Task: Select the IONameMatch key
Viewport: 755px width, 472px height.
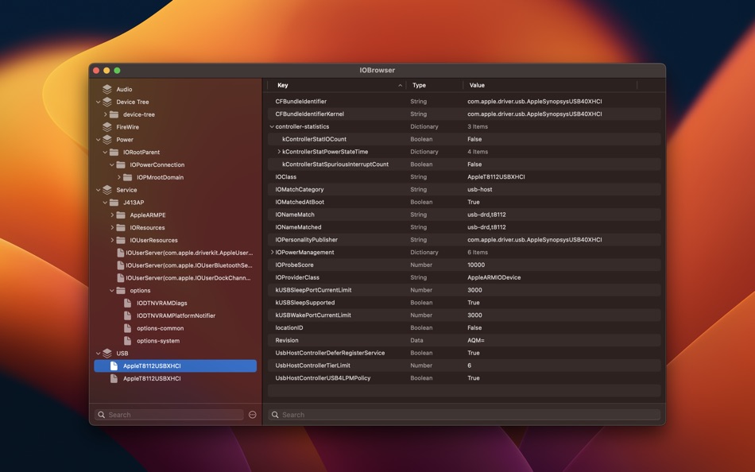Action: click(295, 215)
